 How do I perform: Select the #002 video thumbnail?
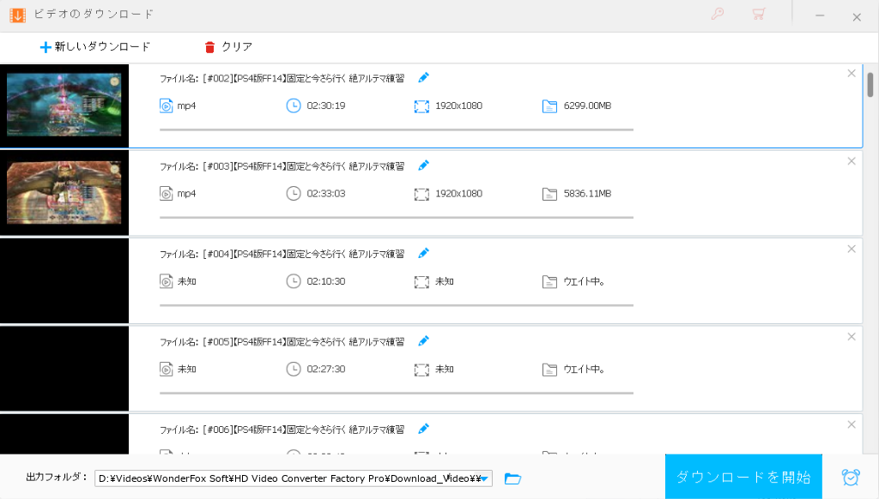64,105
